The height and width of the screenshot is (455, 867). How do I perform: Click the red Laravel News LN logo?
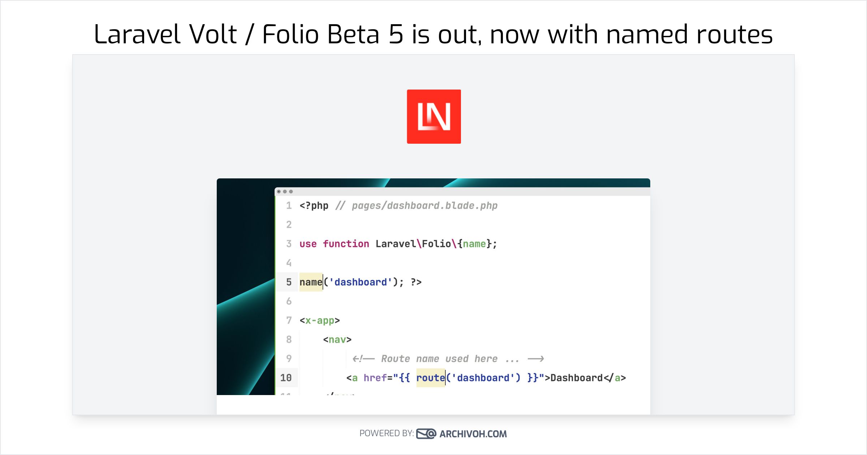pos(433,116)
